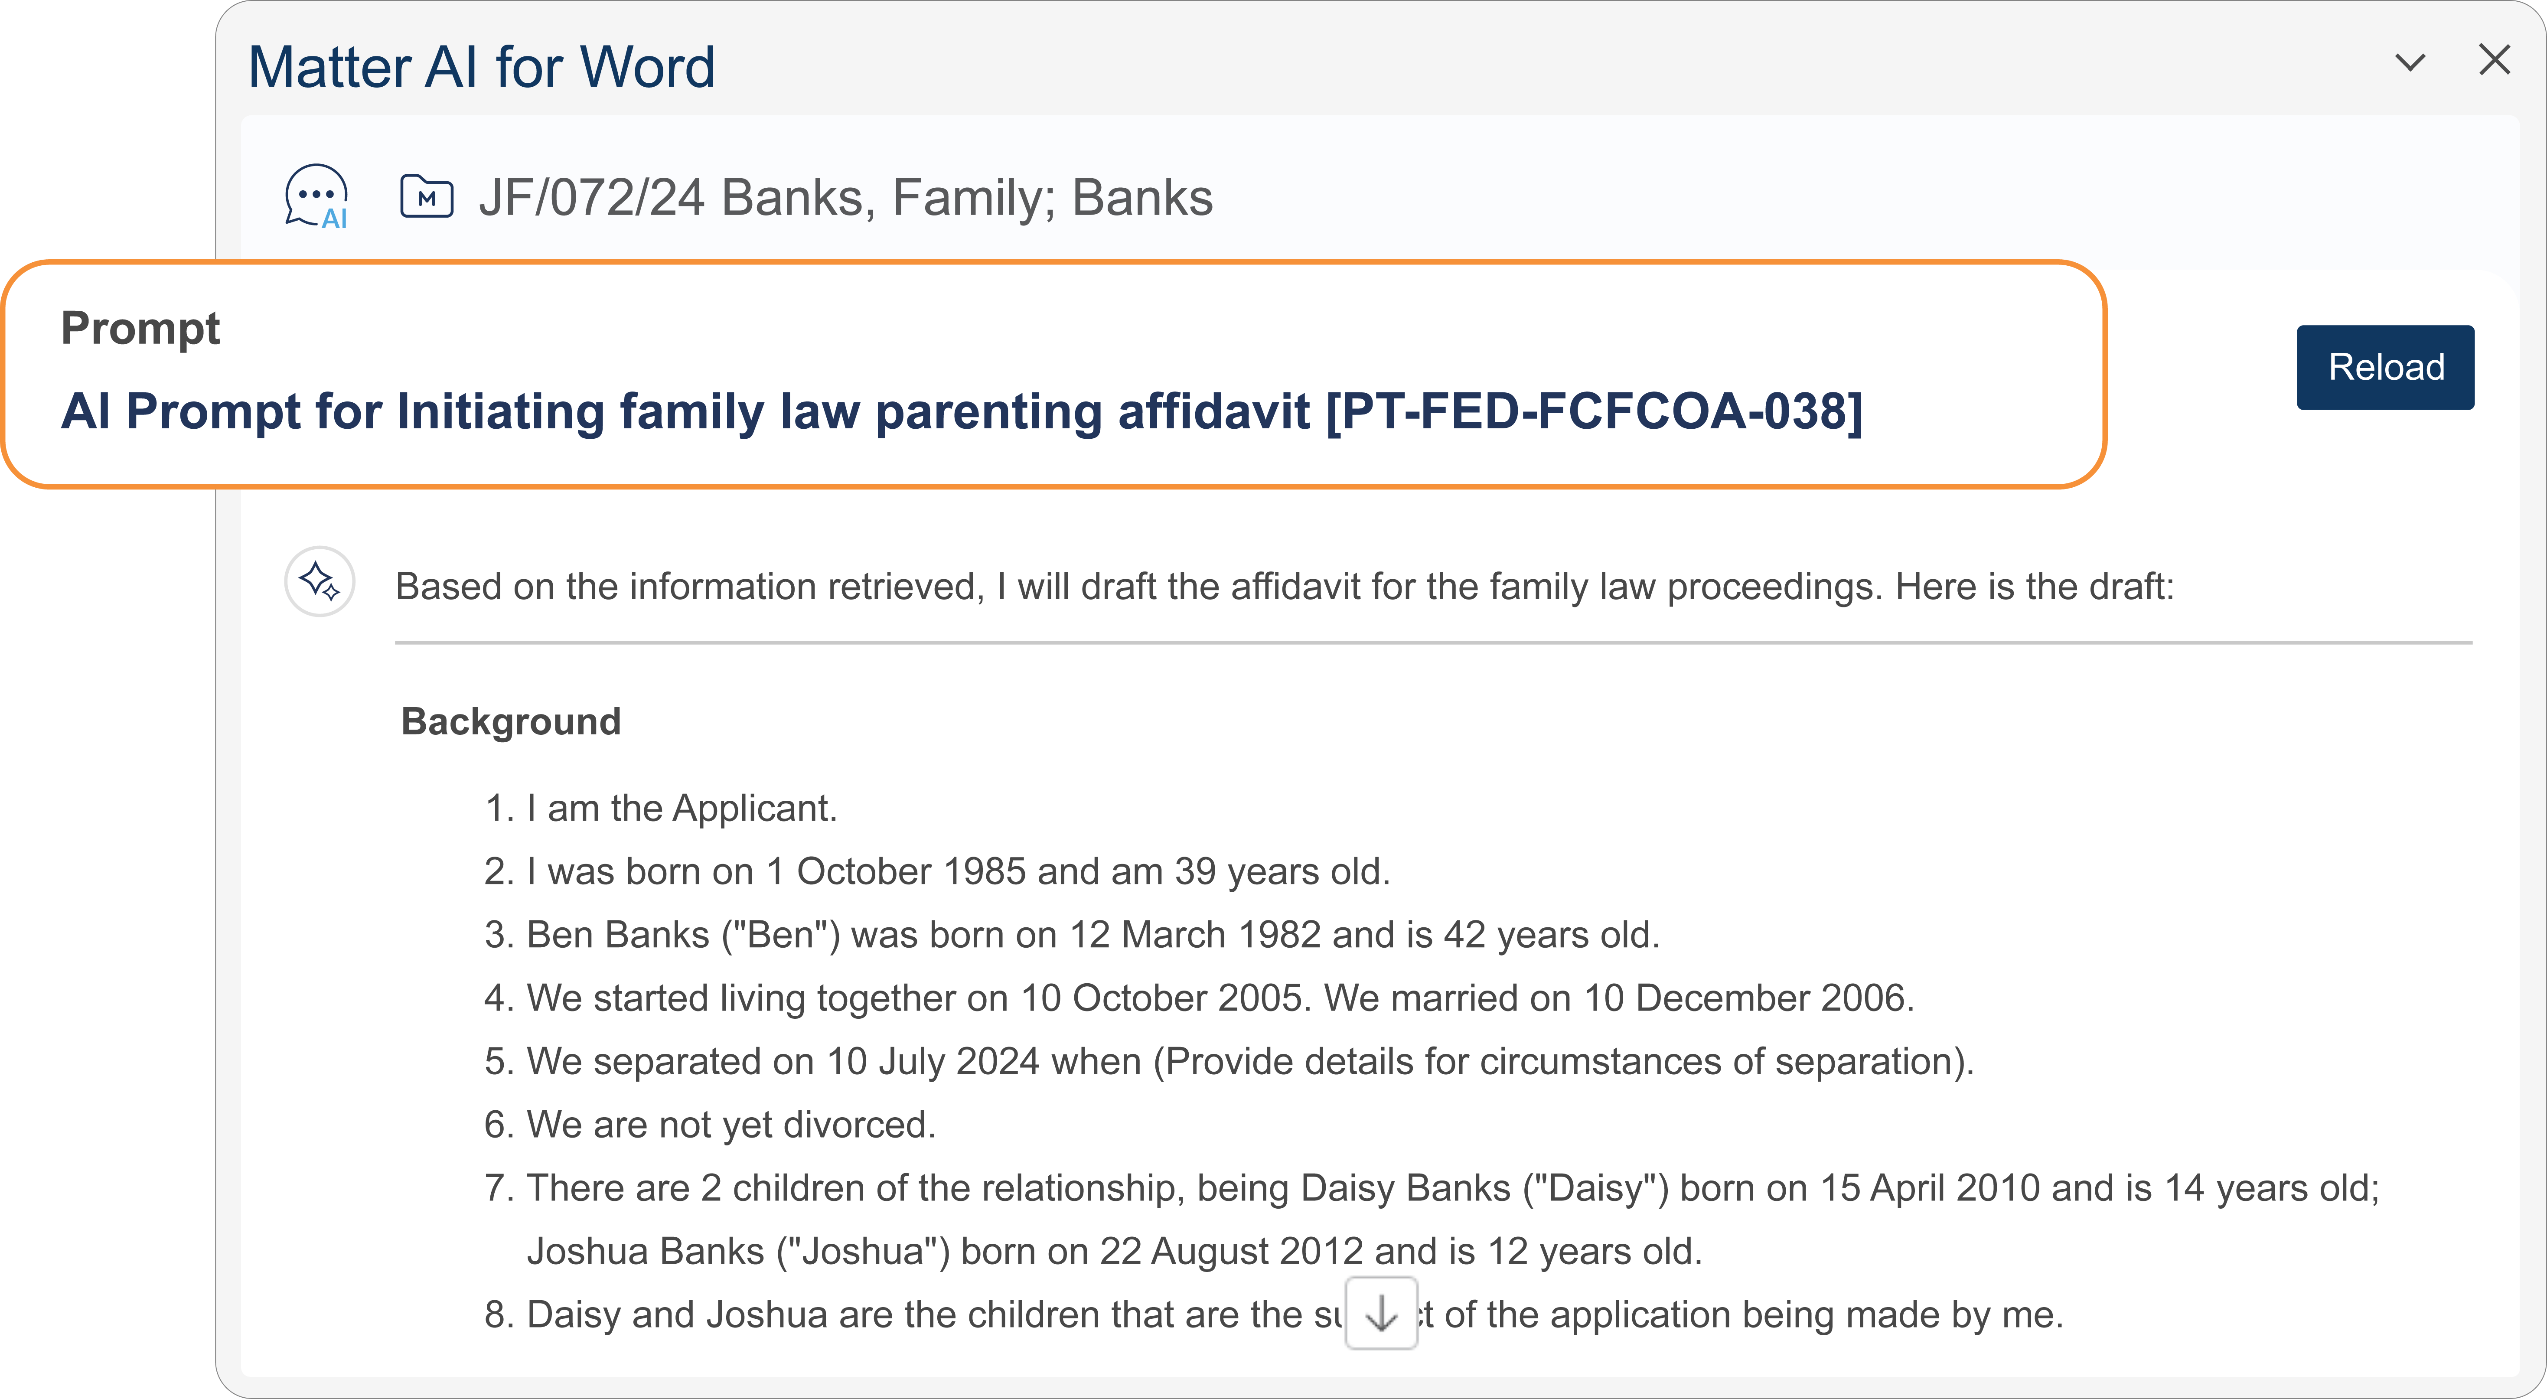This screenshot has height=1399, width=2547.
Task: Click the line with the 1 October 1985 birthdate
Action: click(957, 872)
